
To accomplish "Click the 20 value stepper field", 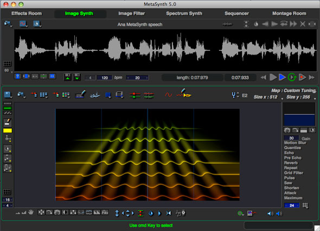I will [x=137, y=78].
